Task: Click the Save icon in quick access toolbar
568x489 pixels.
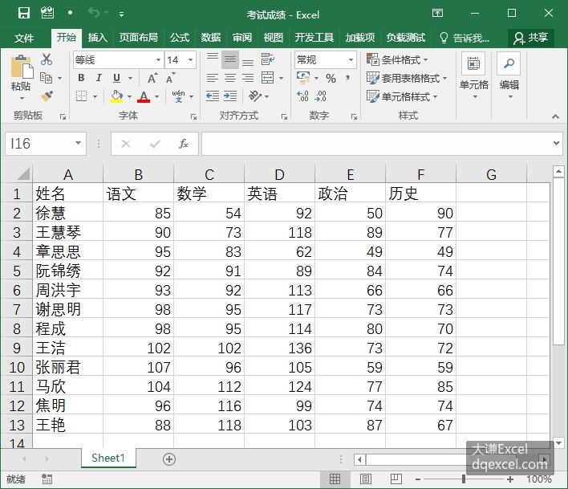Action: (24, 14)
